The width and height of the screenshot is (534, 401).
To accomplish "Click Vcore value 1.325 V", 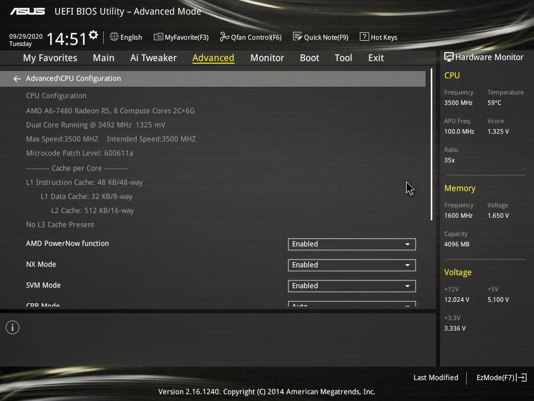I will [x=498, y=131].
